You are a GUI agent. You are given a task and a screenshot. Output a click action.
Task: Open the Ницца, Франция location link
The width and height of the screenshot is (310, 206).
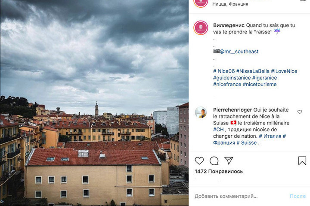(x=230, y=4)
